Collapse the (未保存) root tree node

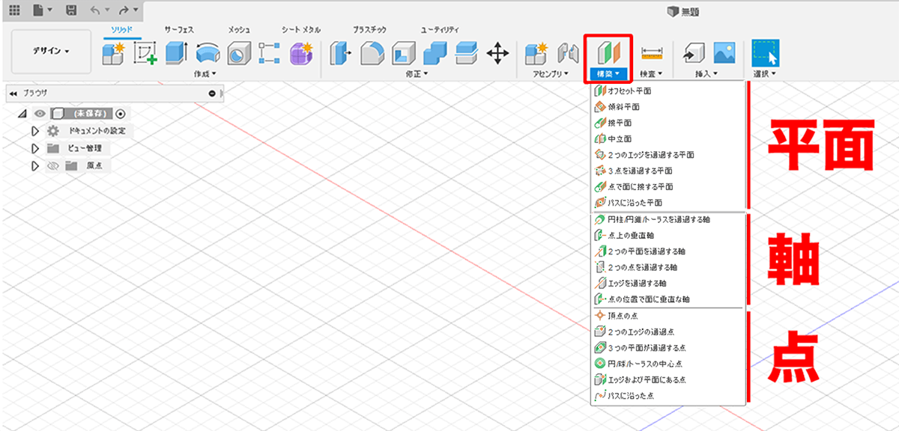point(22,114)
